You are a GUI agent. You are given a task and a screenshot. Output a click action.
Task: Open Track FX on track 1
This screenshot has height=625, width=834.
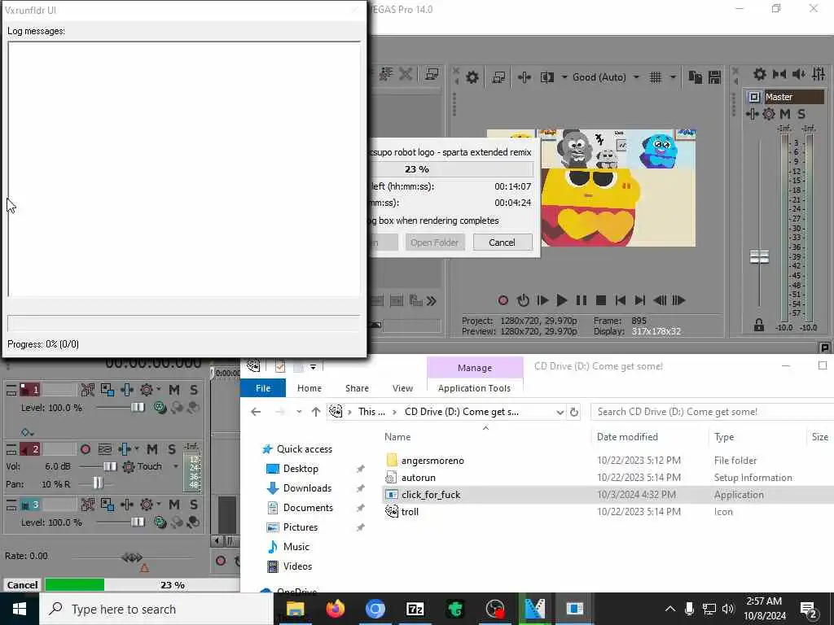[x=126, y=390]
